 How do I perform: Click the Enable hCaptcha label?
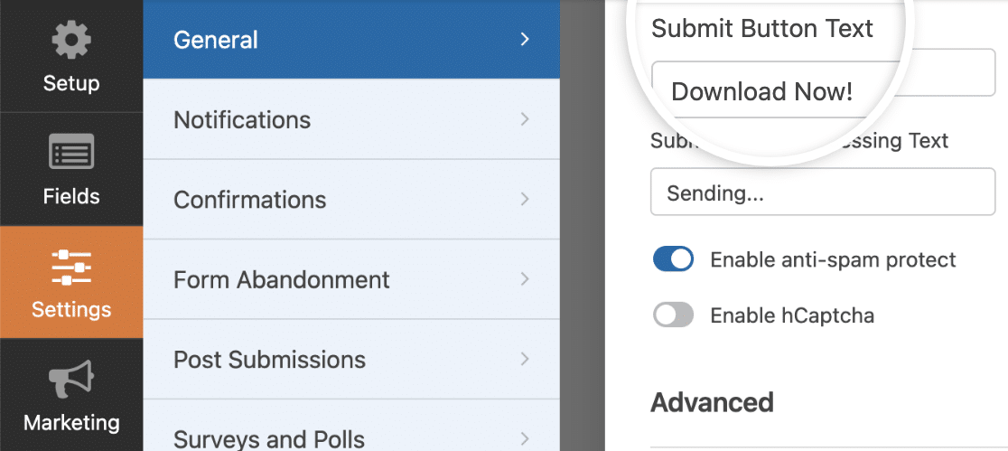[x=792, y=316]
